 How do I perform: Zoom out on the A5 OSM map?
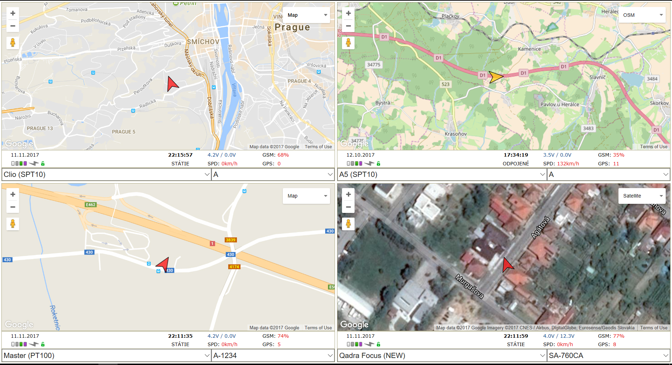pyautogui.click(x=348, y=26)
